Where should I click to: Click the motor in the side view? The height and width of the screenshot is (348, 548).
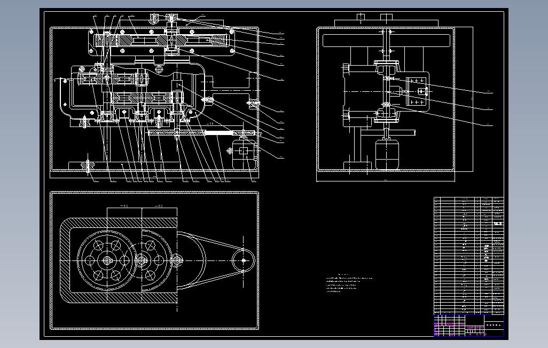[x=387, y=154]
